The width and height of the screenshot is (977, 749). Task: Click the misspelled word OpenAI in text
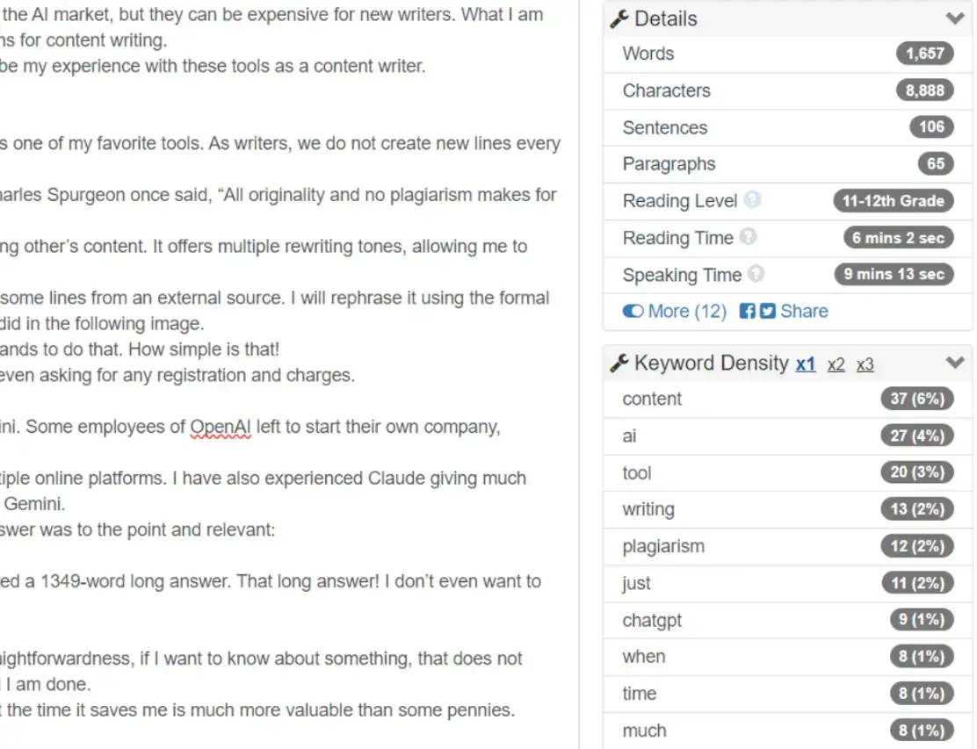221,427
